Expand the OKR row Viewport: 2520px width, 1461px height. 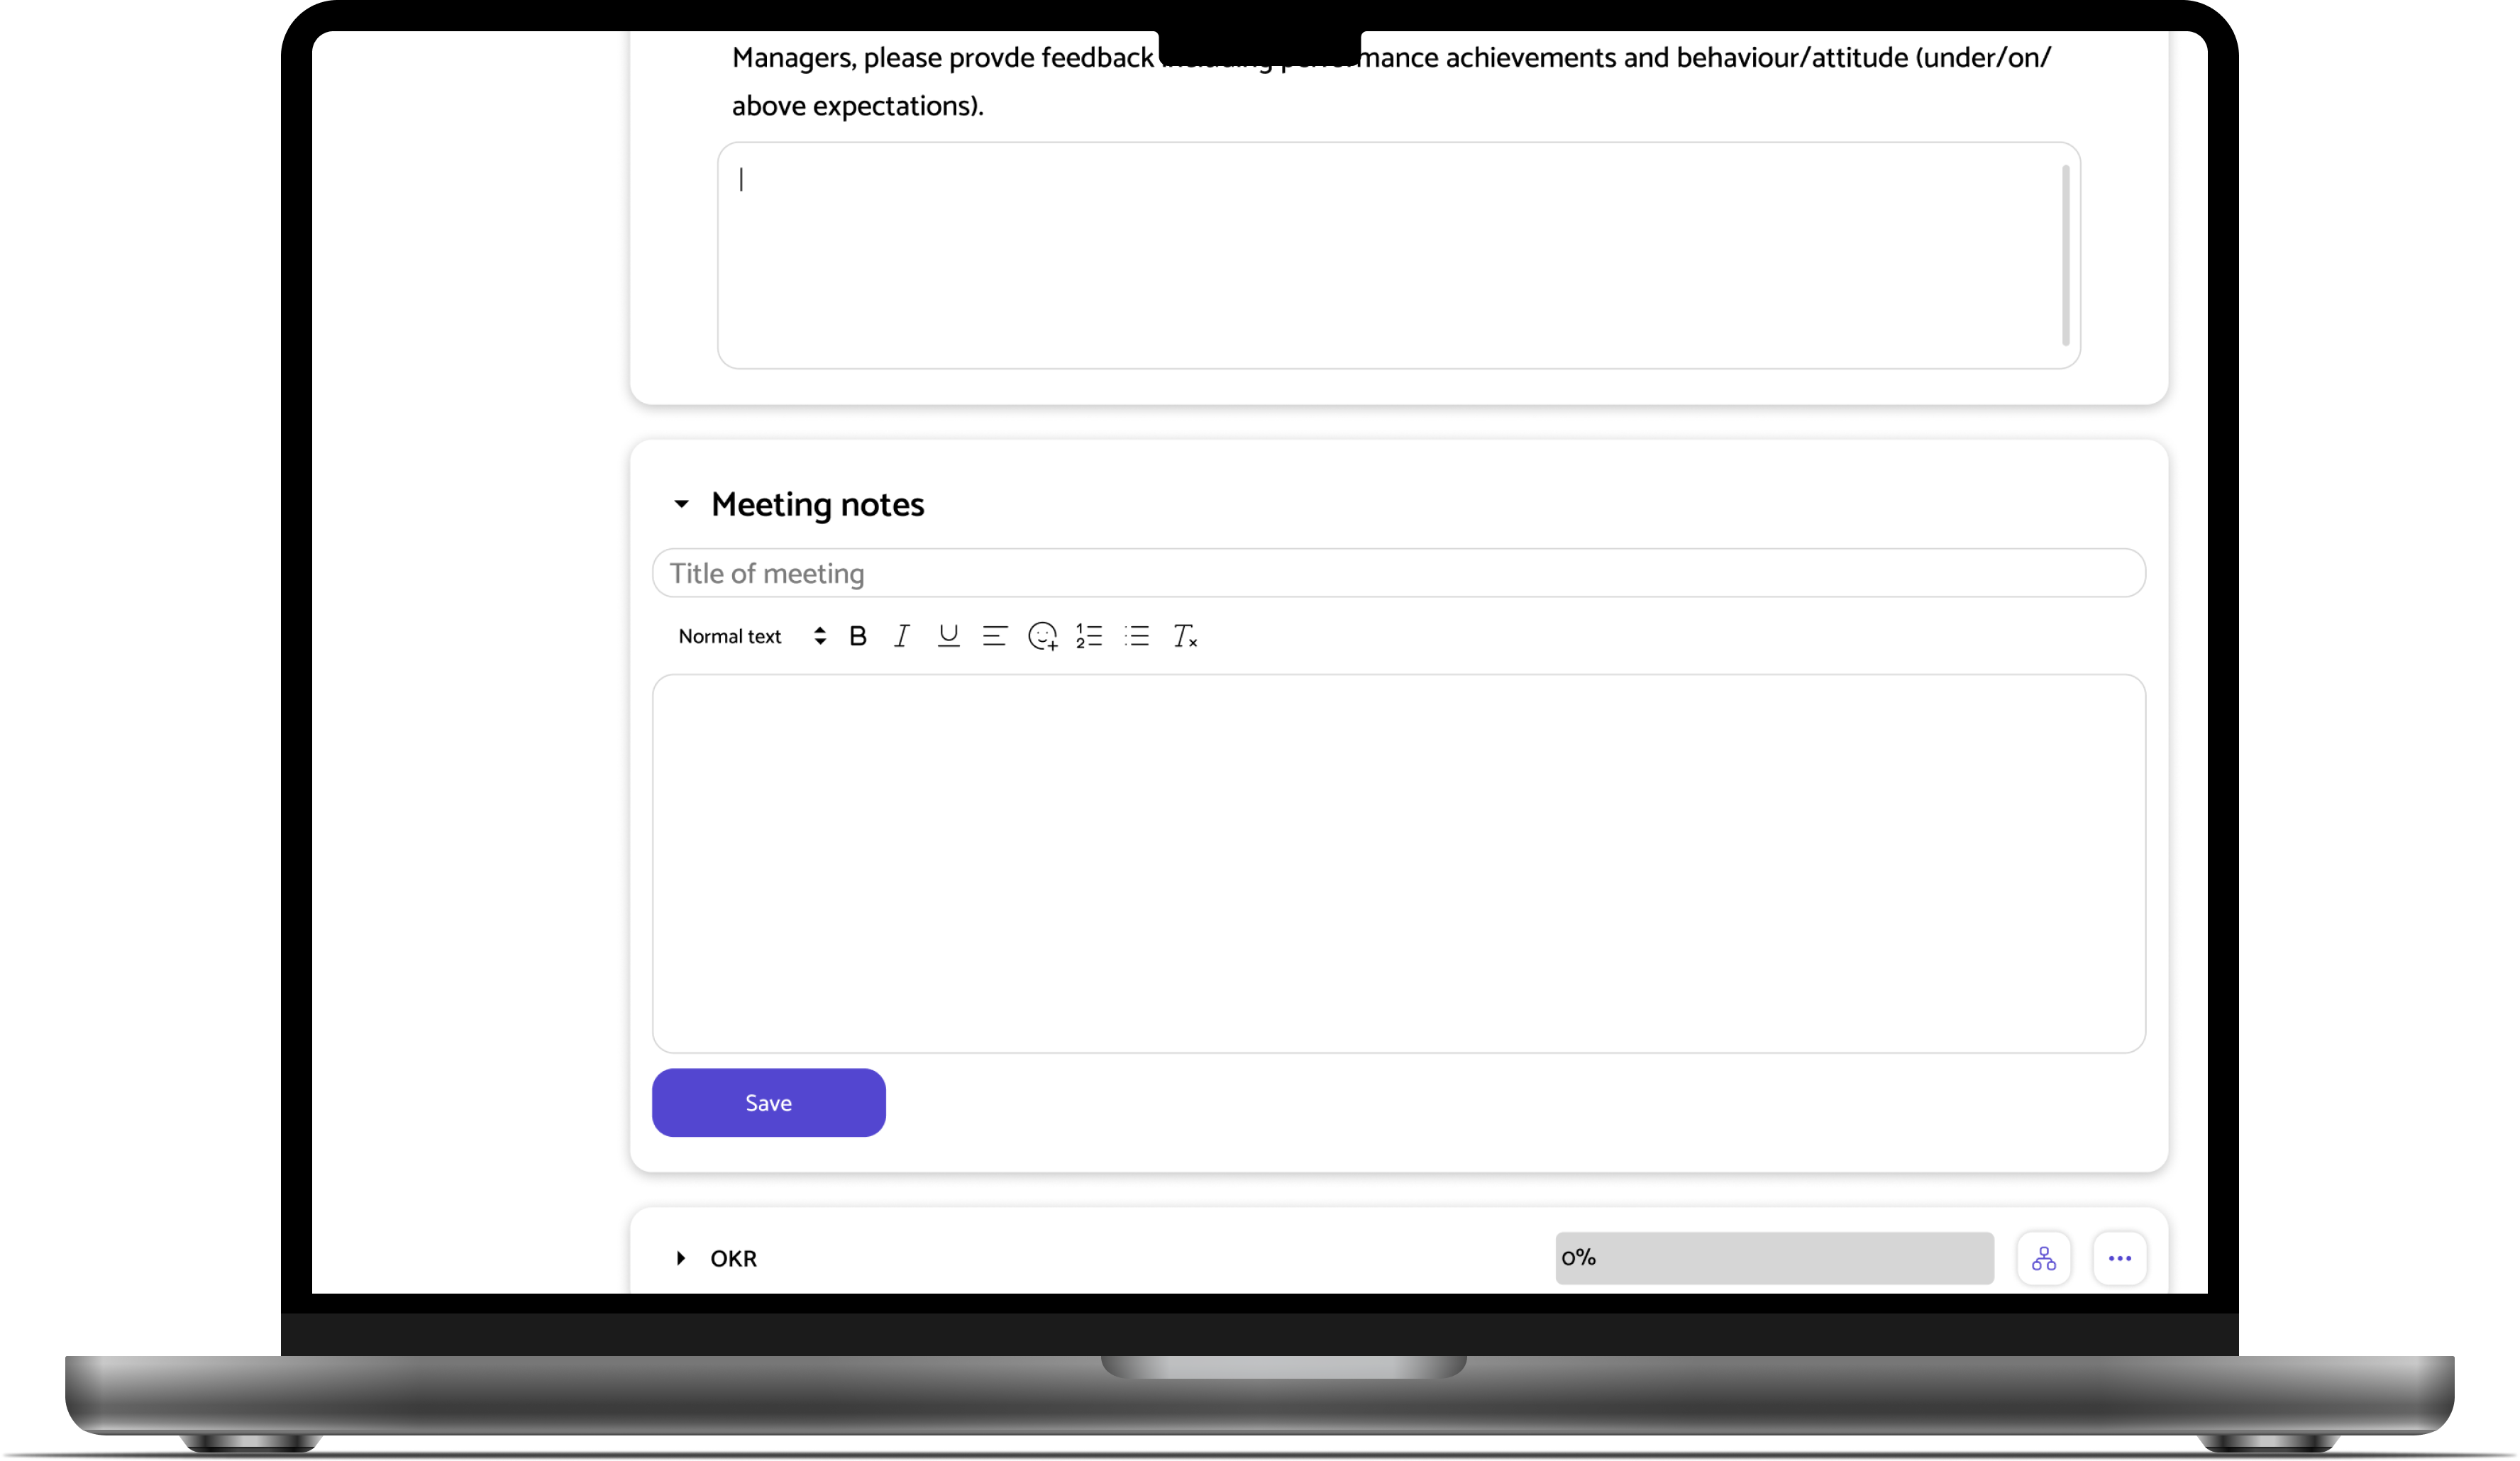[x=681, y=1258]
